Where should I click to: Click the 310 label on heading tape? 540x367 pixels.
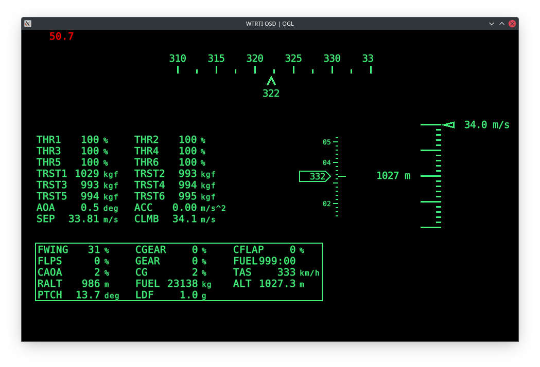coord(178,59)
